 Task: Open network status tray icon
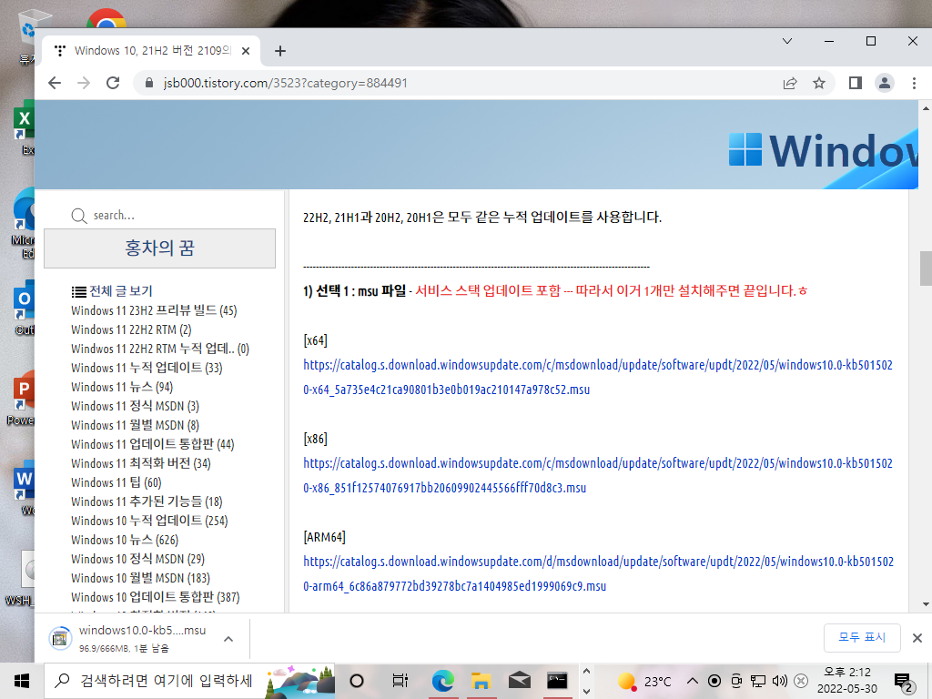coord(758,681)
